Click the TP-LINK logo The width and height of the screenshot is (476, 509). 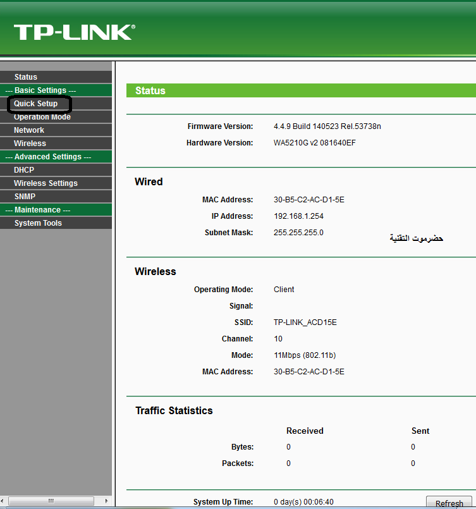75,32
